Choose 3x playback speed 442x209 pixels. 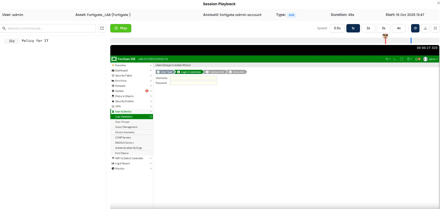(x=384, y=28)
